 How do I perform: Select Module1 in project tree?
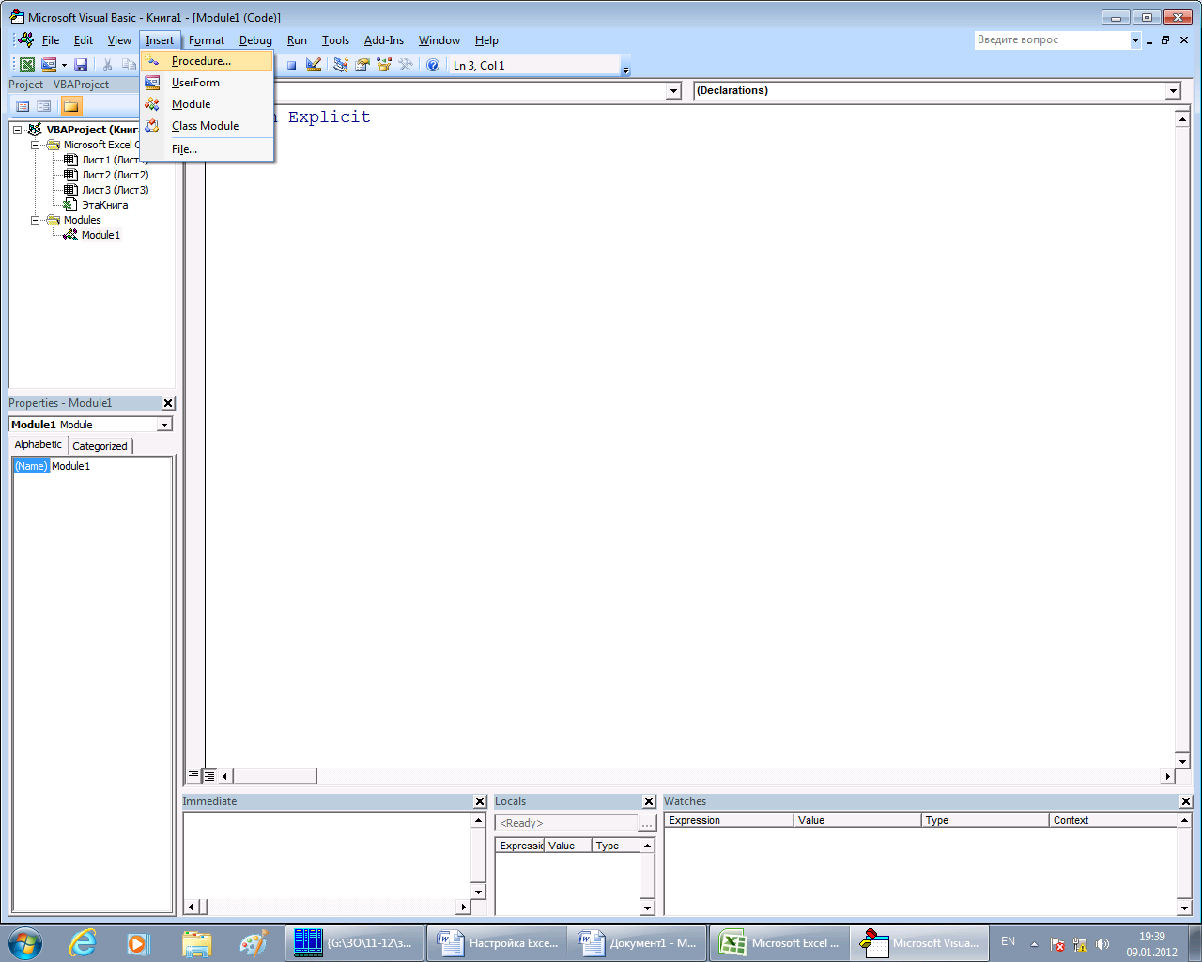pyautogui.click(x=100, y=235)
